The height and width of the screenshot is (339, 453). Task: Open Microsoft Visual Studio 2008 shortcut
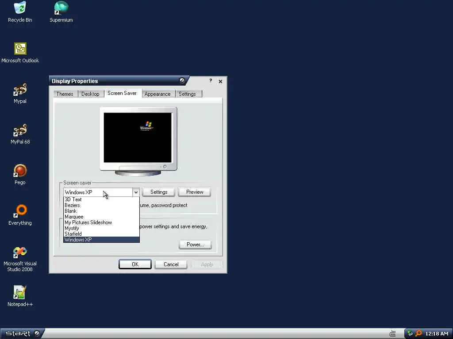(x=20, y=260)
